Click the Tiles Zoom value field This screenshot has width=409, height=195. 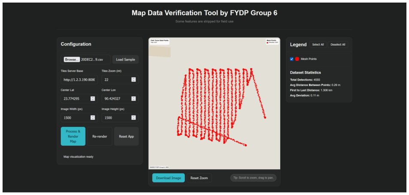[x=120, y=79]
